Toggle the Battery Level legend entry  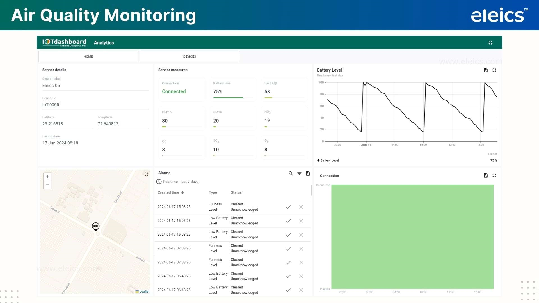(x=328, y=160)
